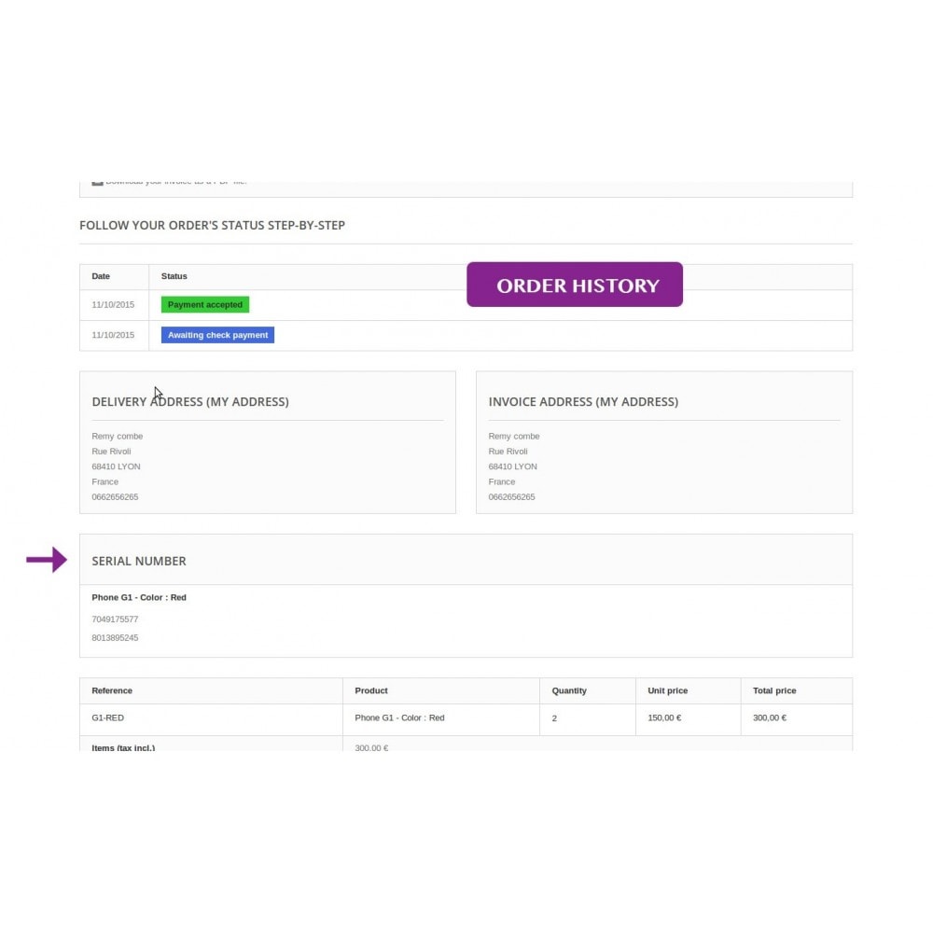Click the blue Awaiting check payment badge
This screenshot has height=933, width=933.
217,335
